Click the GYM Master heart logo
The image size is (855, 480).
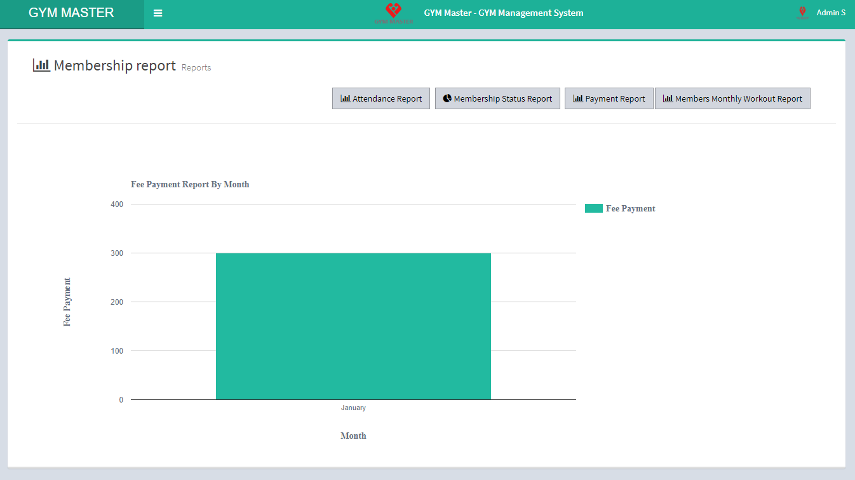(394, 12)
